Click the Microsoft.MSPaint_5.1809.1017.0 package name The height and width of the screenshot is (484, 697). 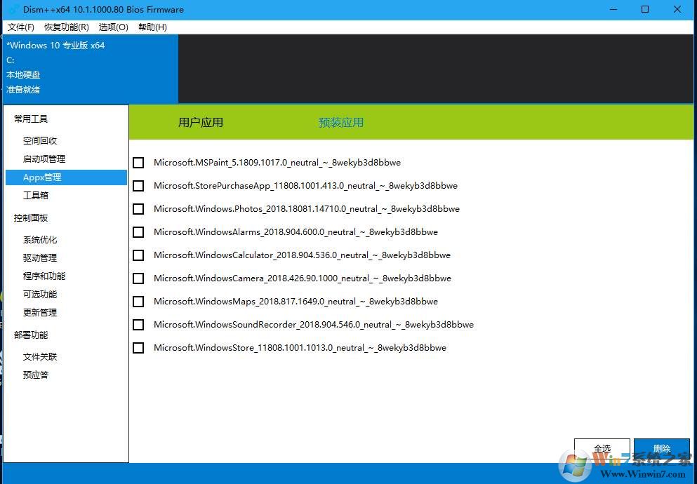(277, 163)
